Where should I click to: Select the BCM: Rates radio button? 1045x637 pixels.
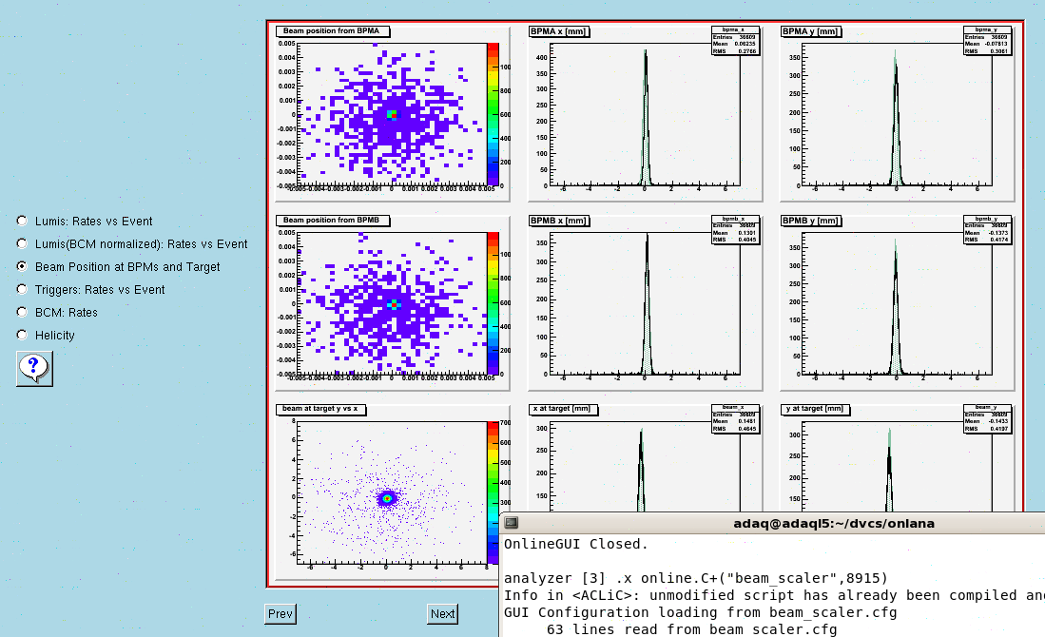click(22, 312)
